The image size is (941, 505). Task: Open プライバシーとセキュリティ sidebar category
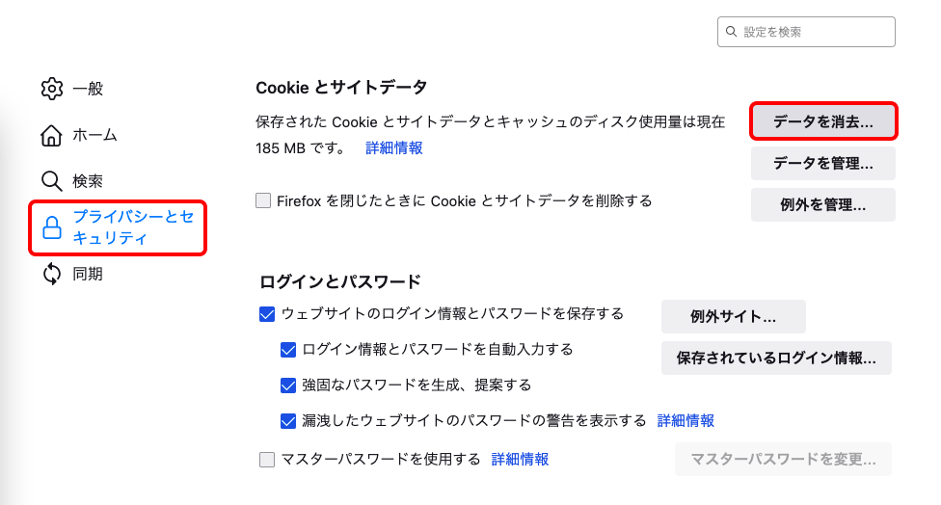coord(118,227)
